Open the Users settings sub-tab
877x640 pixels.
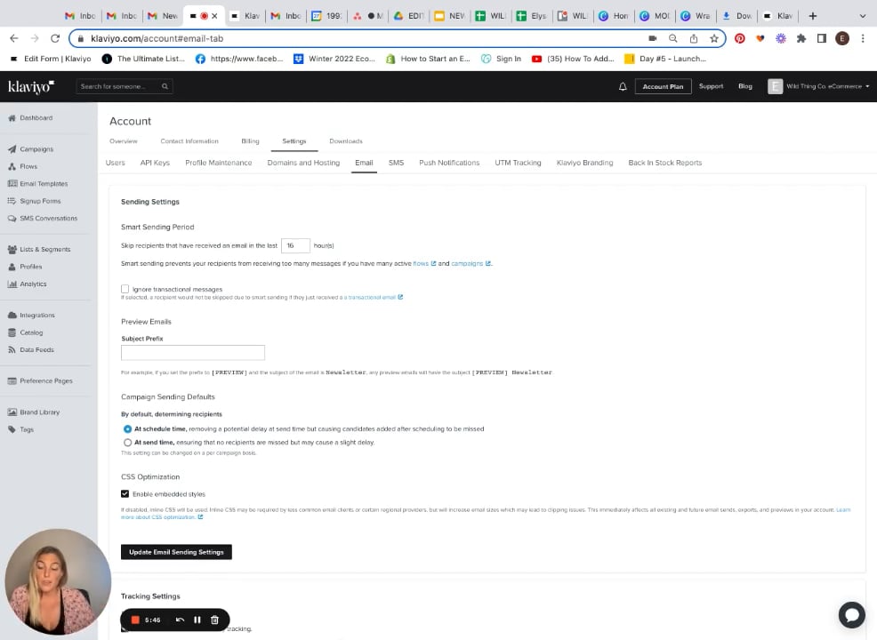tap(116, 163)
